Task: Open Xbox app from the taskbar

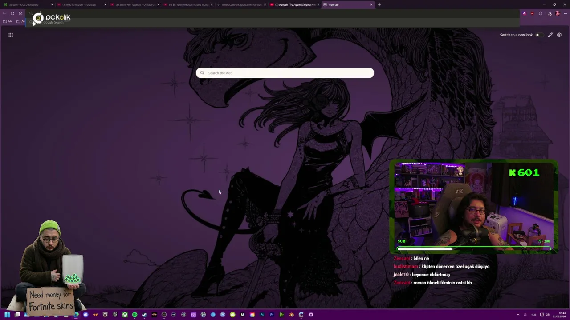Action: click(125, 315)
